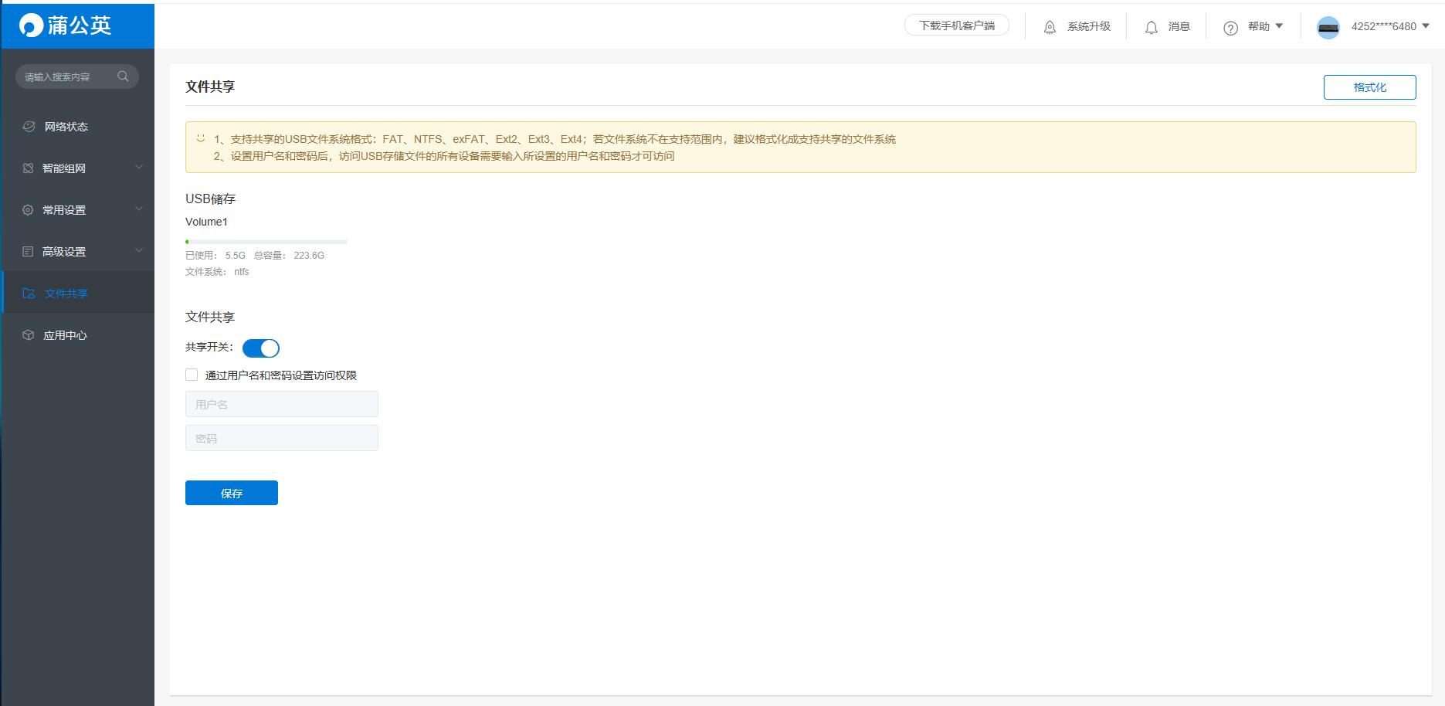Open 网络状态 in the sidebar
Viewport: 1445px width, 706px height.
tap(78, 127)
